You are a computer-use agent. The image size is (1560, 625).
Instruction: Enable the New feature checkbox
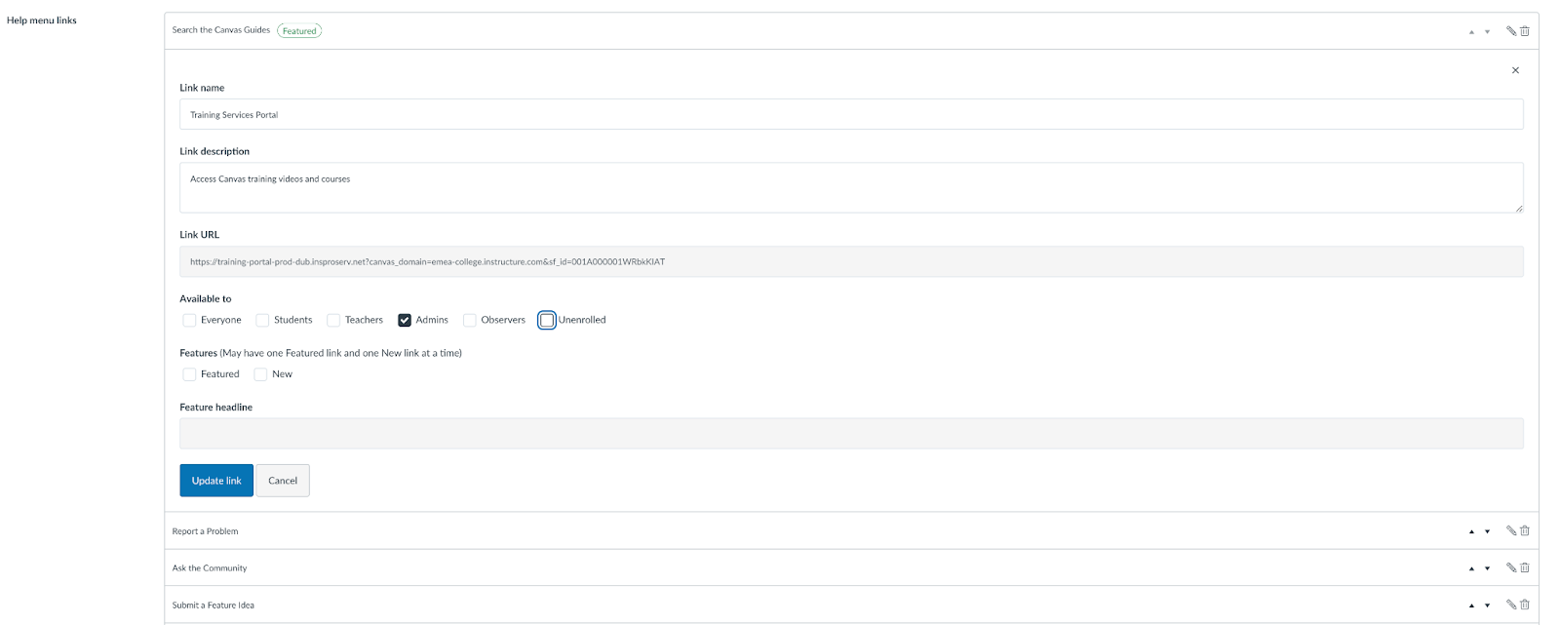[x=260, y=374]
